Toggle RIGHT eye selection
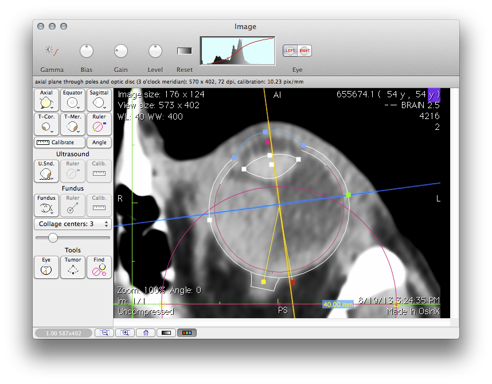 point(304,51)
